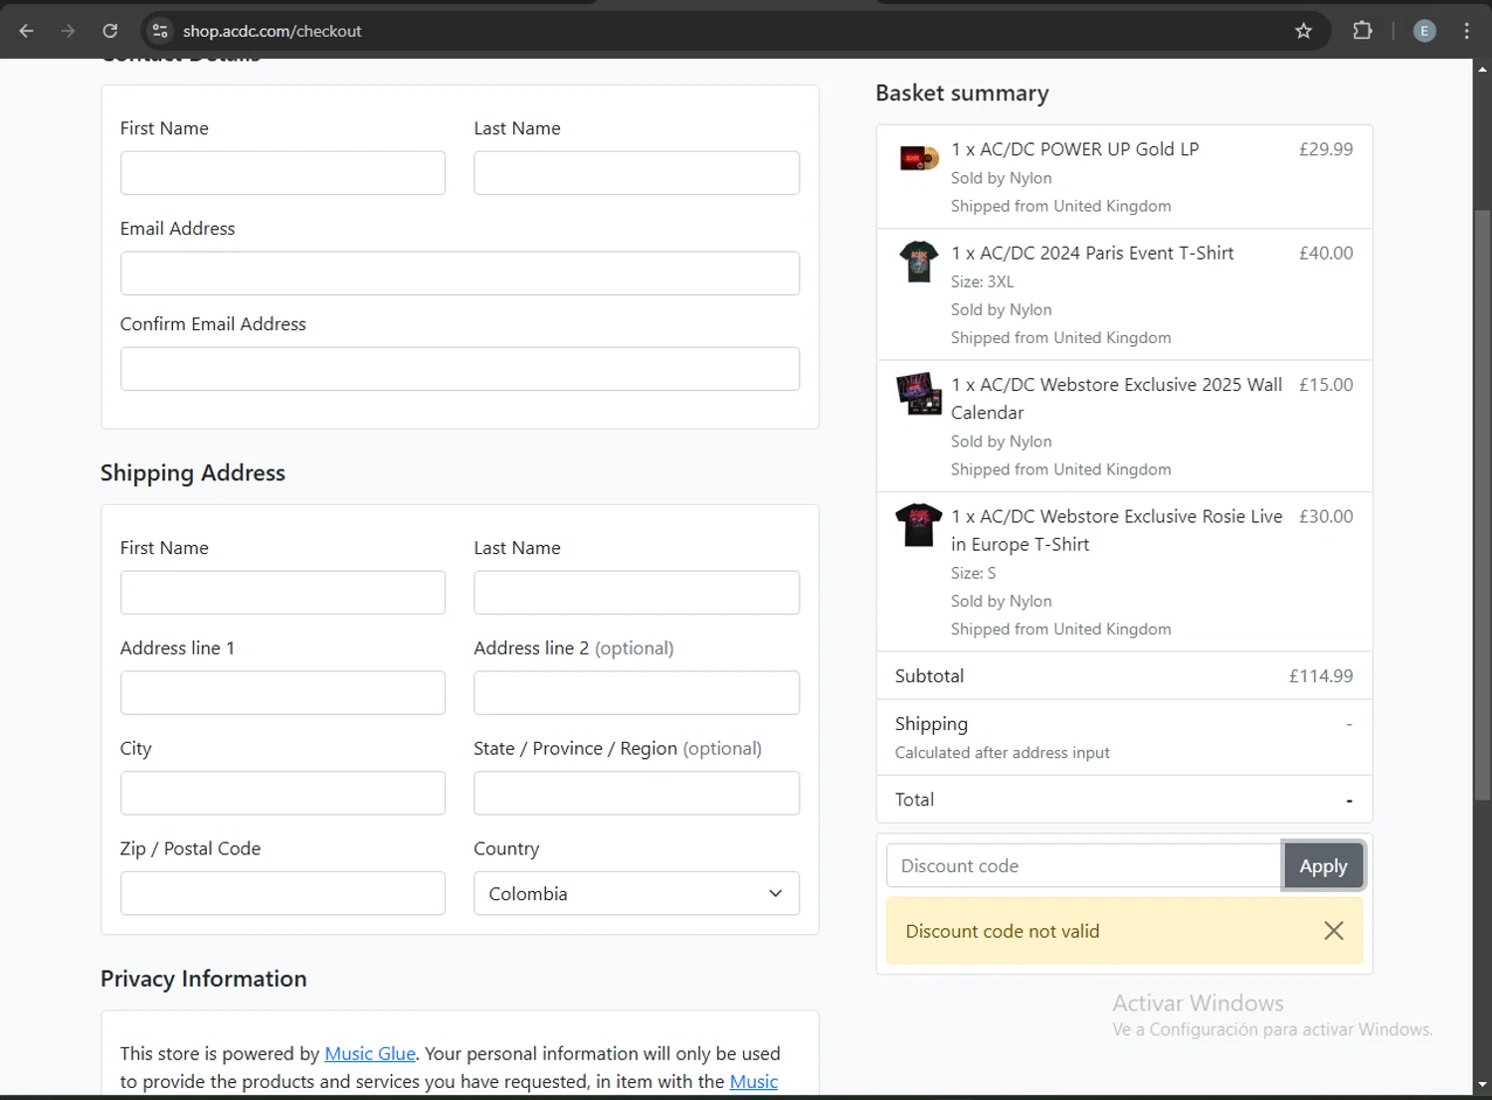
Task: Click the Discount code field
Action: point(1084,866)
